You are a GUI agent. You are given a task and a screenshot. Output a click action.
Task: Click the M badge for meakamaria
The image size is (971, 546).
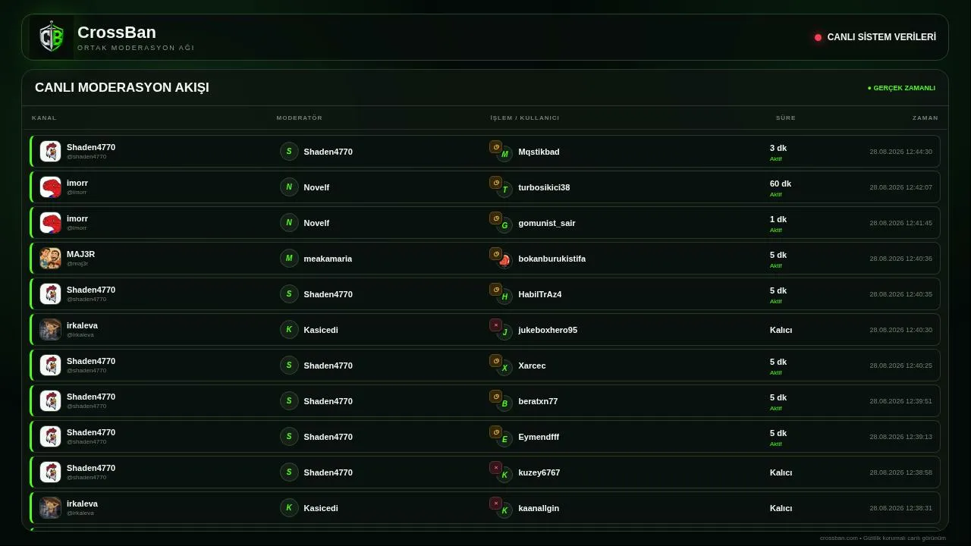pyautogui.click(x=289, y=259)
